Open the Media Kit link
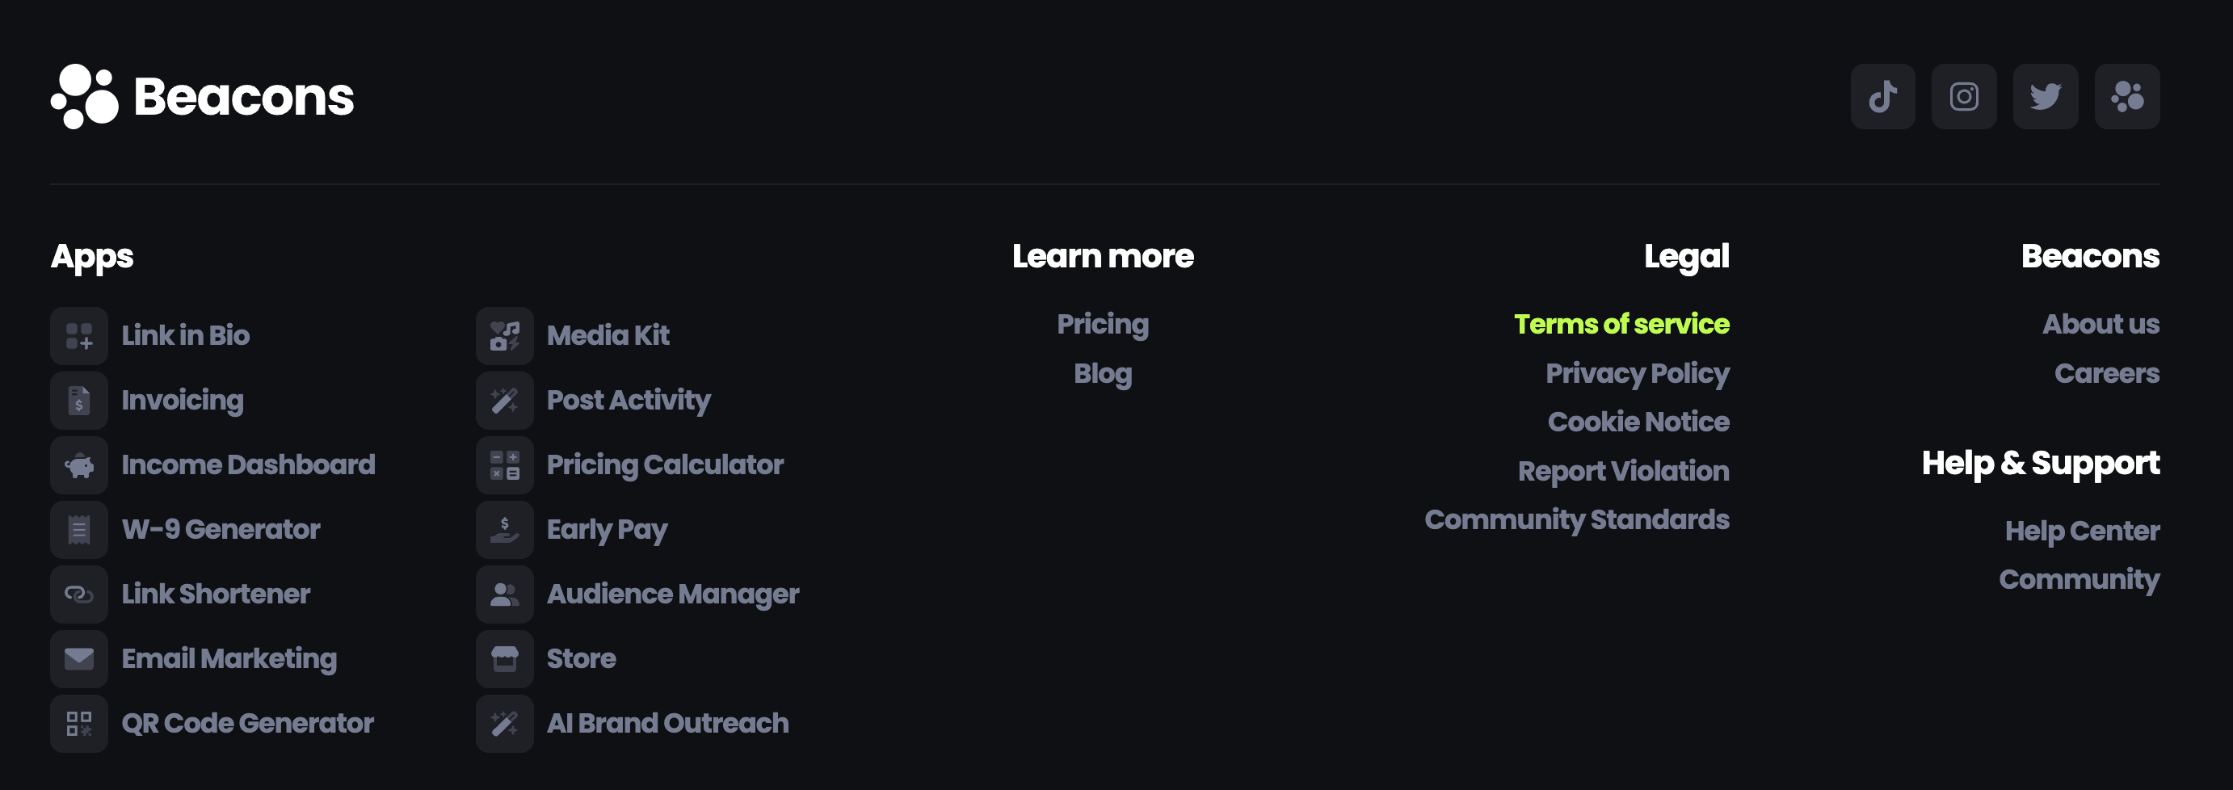 tap(608, 335)
